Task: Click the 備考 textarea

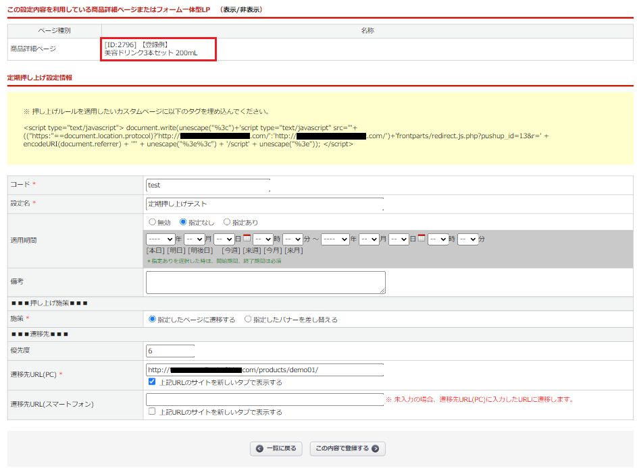Action: (x=265, y=283)
